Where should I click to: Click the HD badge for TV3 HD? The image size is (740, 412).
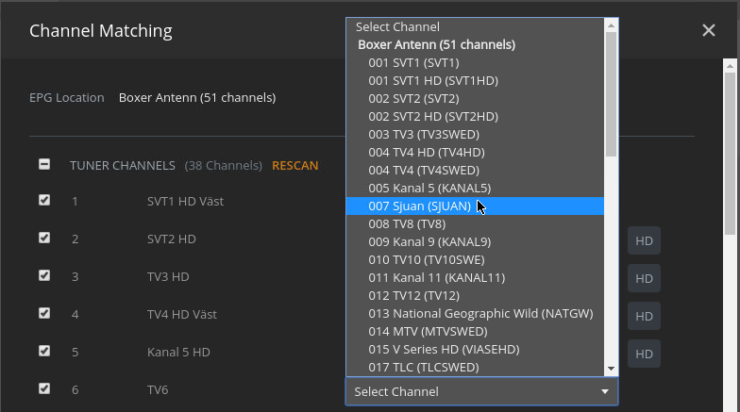644,278
